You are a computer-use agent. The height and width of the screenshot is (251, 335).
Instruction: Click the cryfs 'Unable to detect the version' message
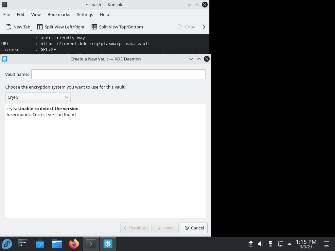point(43,109)
